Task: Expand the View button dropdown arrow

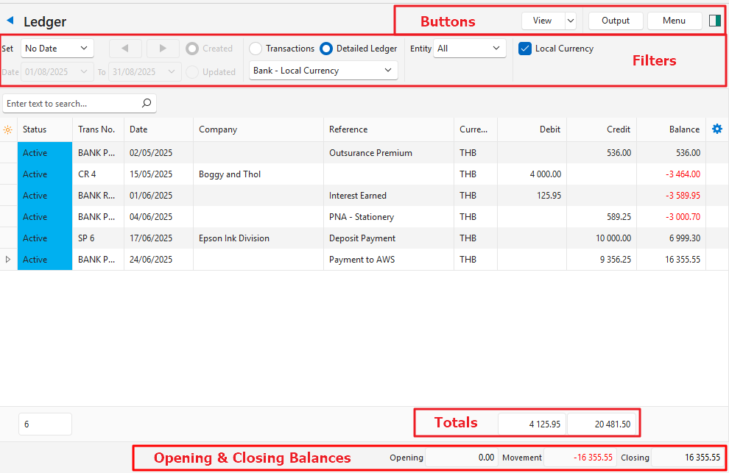Action: pyautogui.click(x=570, y=21)
